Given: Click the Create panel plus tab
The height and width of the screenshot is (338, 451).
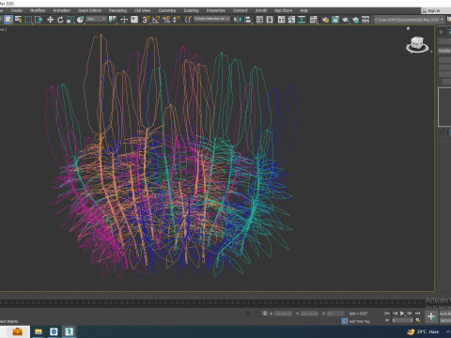Looking at the screenshot, I should point(441,32).
